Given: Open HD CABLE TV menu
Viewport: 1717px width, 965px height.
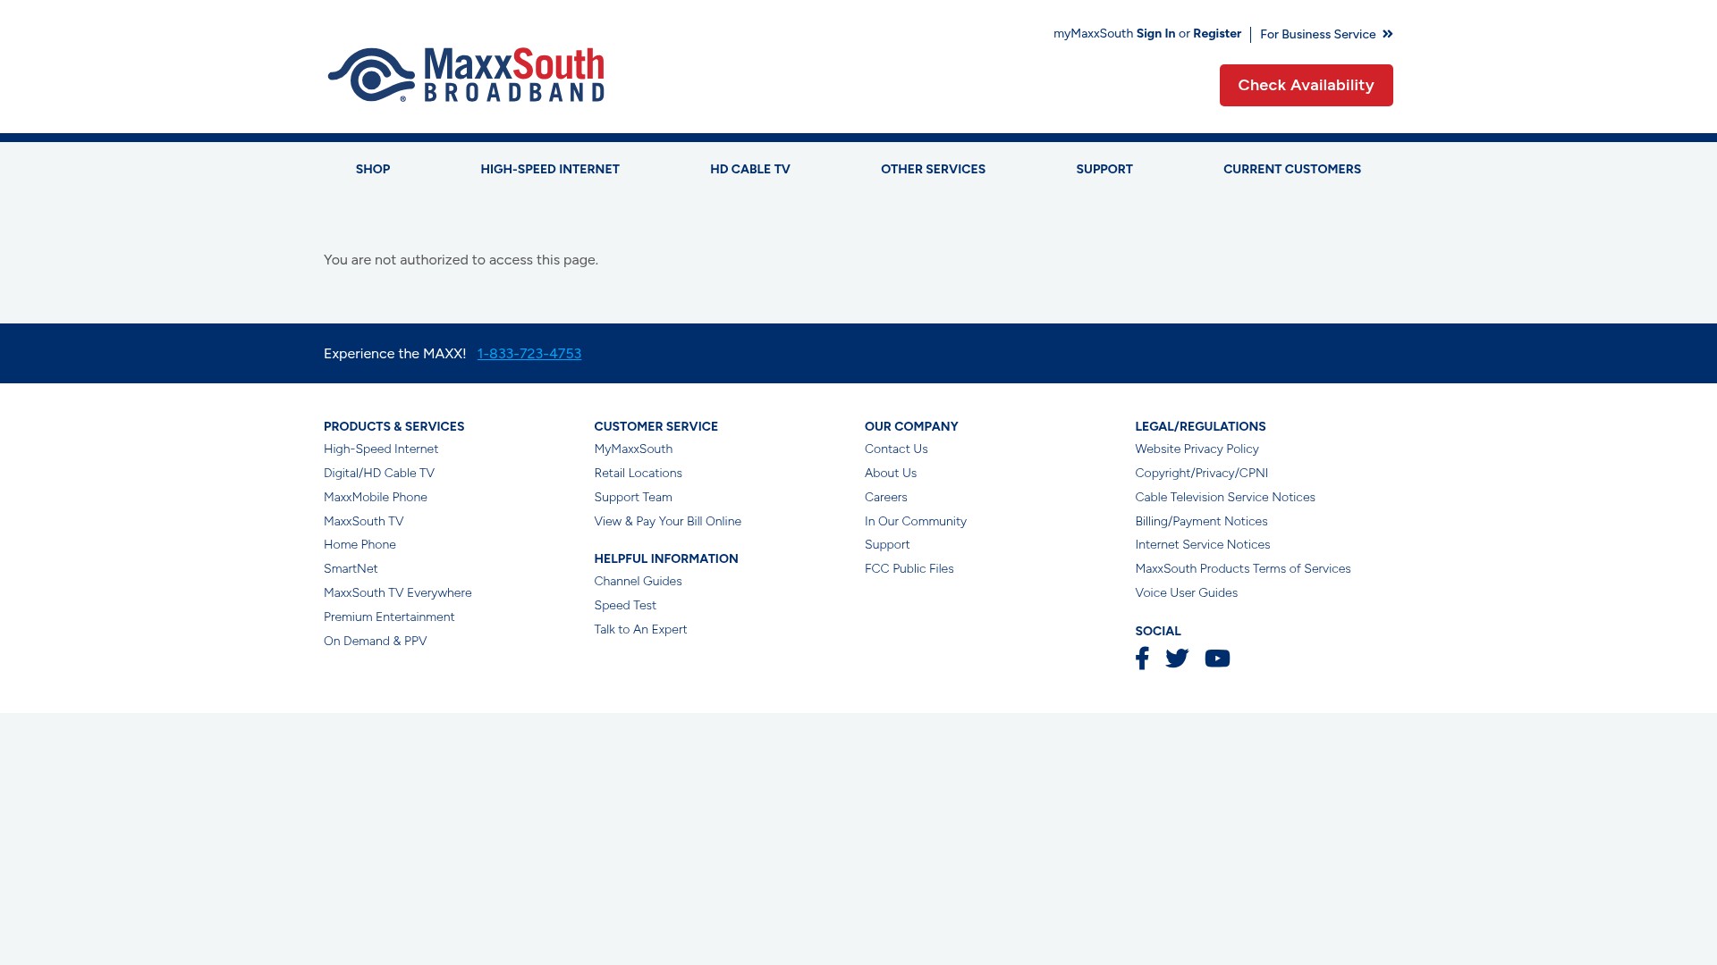Looking at the screenshot, I should click(750, 169).
